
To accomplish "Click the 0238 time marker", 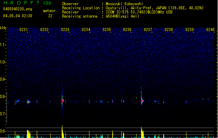I will (169, 30).
